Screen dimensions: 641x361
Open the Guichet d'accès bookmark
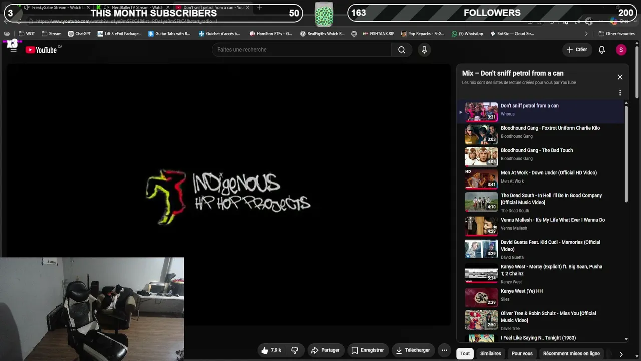click(220, 34)
